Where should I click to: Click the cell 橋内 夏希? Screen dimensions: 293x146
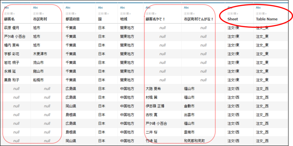point(12,45)
